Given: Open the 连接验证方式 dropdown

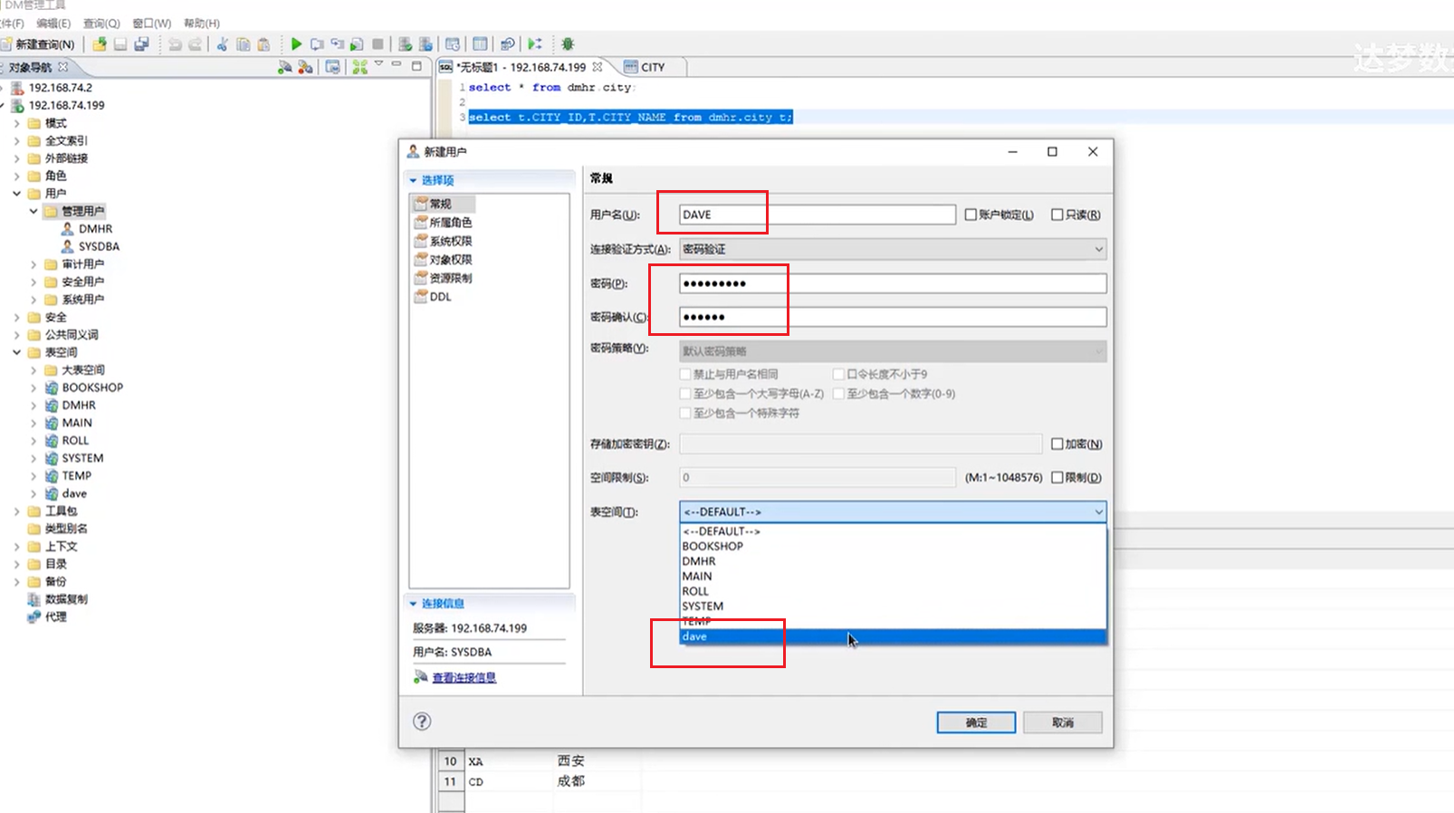Looking at the screenshot, I should 893,249.
